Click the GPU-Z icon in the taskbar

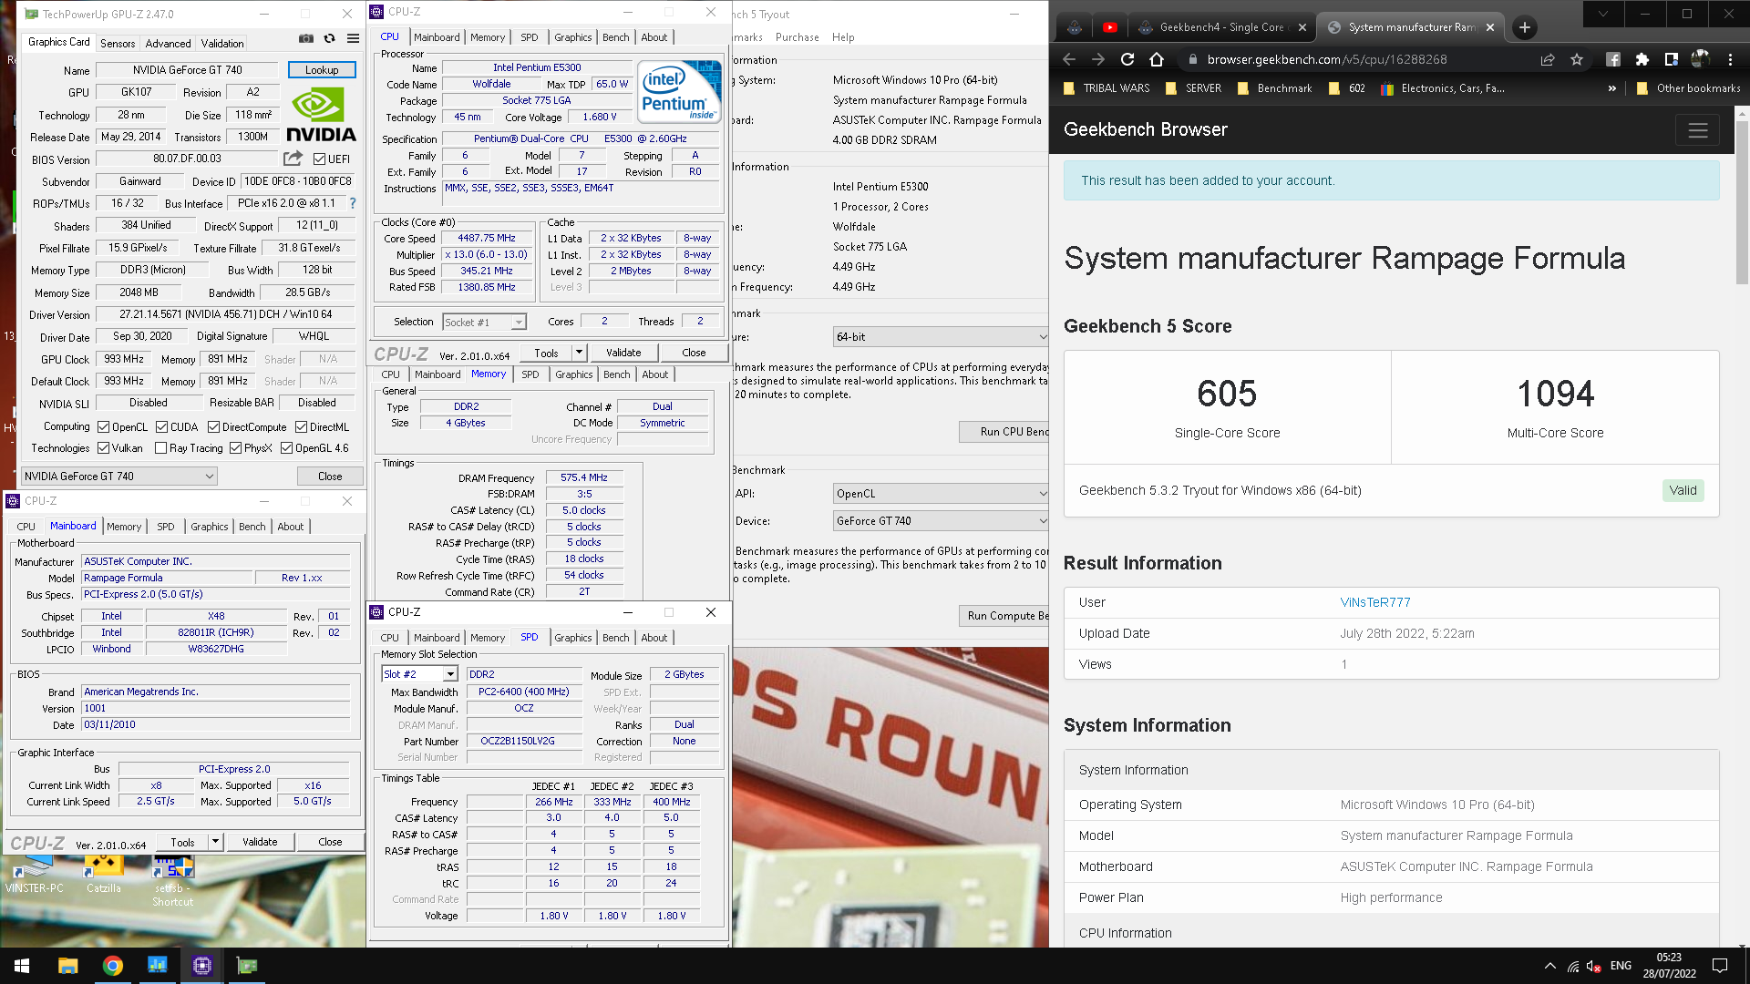click(247, 966)
